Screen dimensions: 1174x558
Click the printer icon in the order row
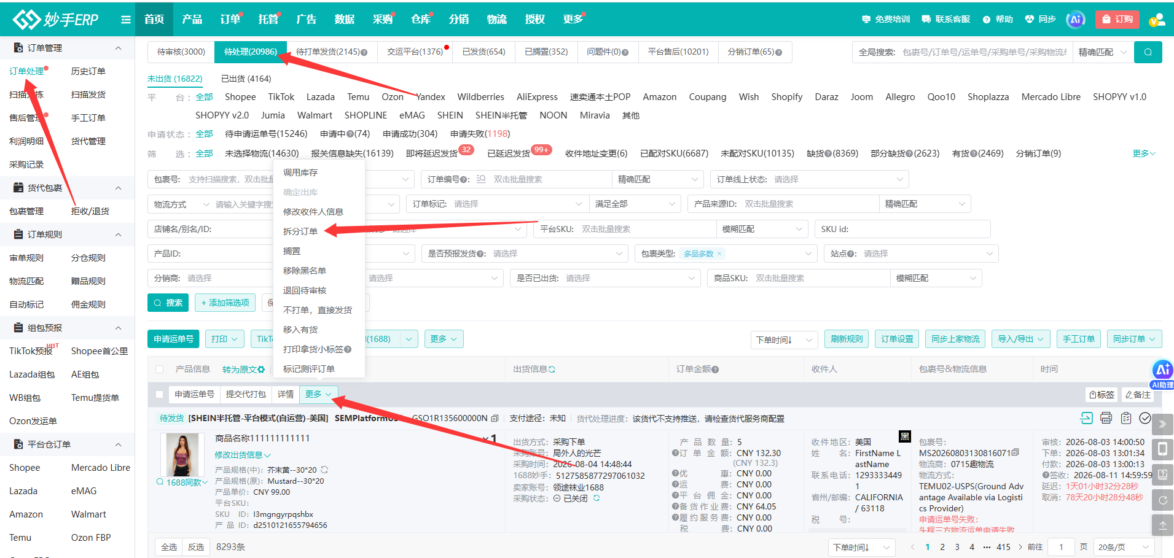click(x=1106, y=418)
